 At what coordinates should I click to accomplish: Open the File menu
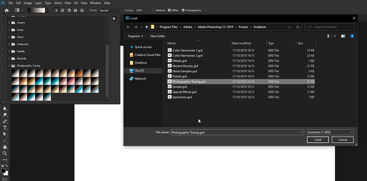[11, 3]
